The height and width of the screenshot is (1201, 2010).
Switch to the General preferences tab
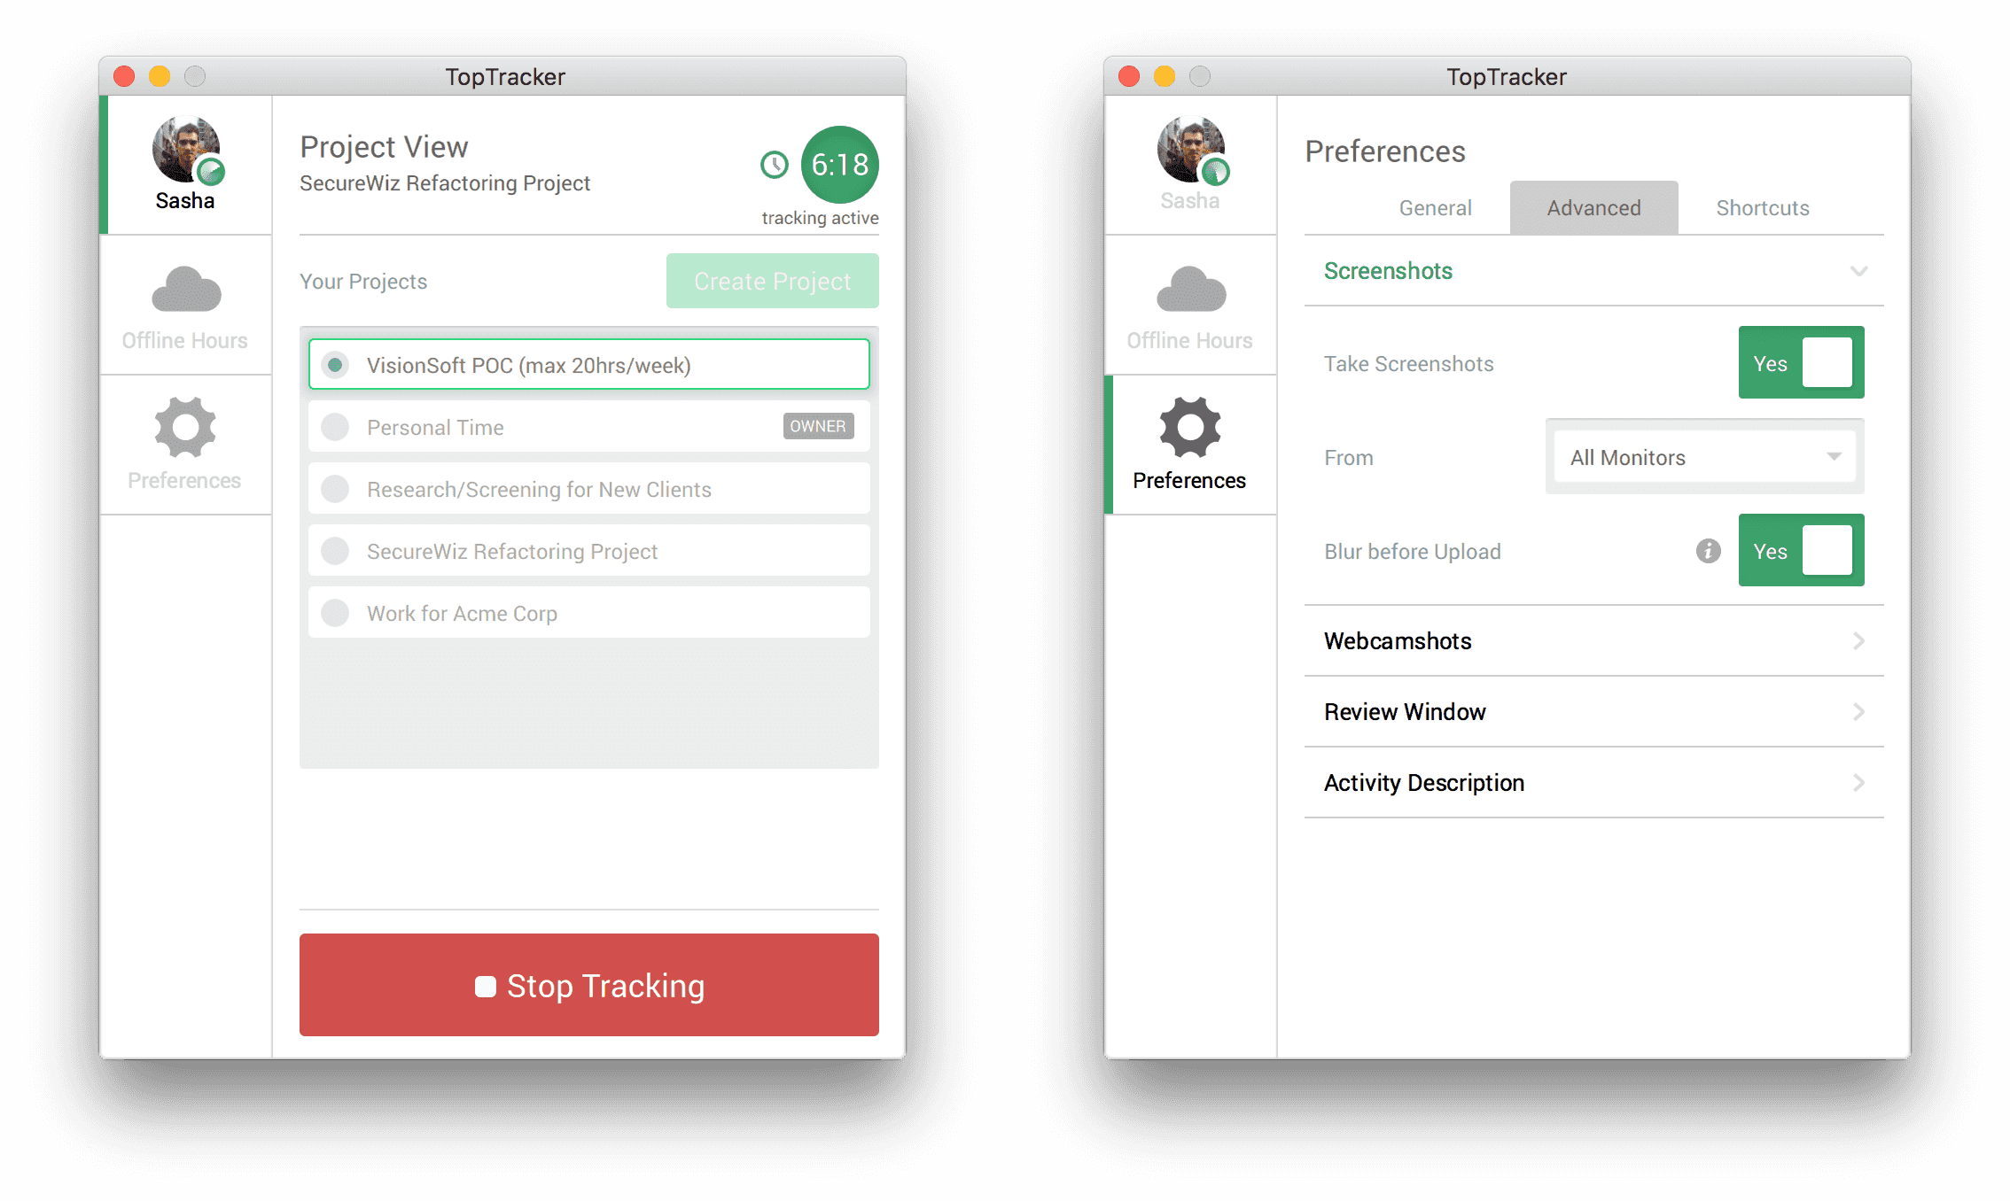pyautogui.click(x=1435, y=207)
